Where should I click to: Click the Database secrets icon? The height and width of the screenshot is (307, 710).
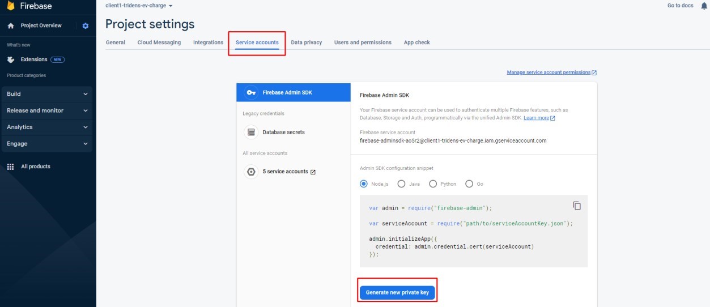click(251, 132)
